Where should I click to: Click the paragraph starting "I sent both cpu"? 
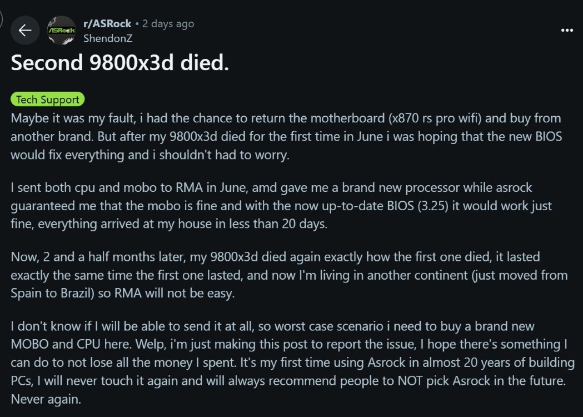[278, 206]
